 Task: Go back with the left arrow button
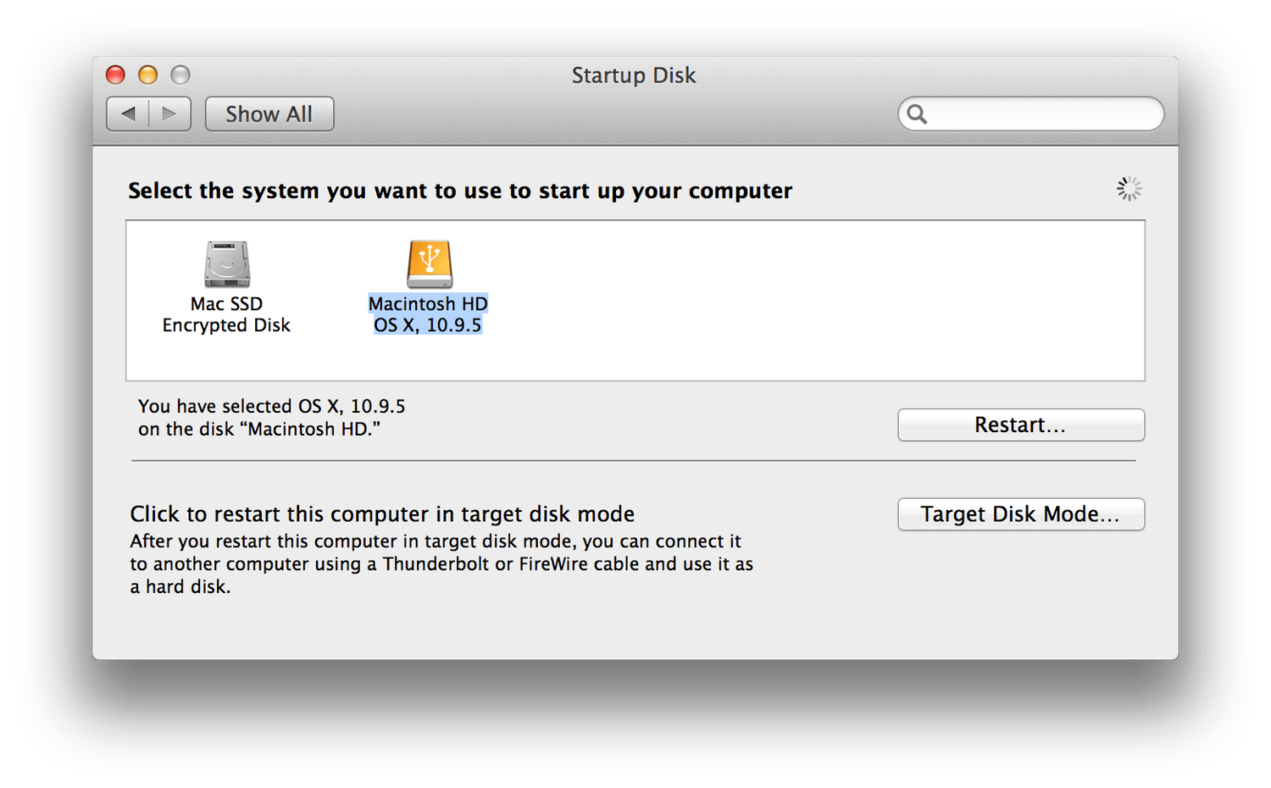point(128,114)
